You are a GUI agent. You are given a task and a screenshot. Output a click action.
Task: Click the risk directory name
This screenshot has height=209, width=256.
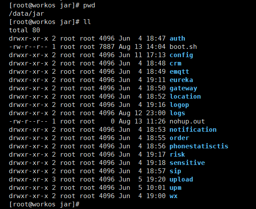177,154
